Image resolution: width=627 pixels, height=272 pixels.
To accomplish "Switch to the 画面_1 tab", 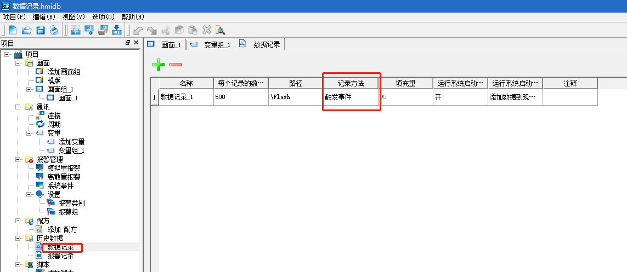I will (x=165, y=45).
